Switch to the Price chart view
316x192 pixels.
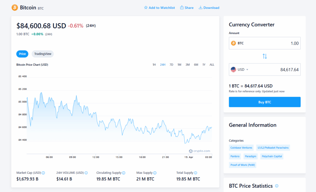(22, 54)
